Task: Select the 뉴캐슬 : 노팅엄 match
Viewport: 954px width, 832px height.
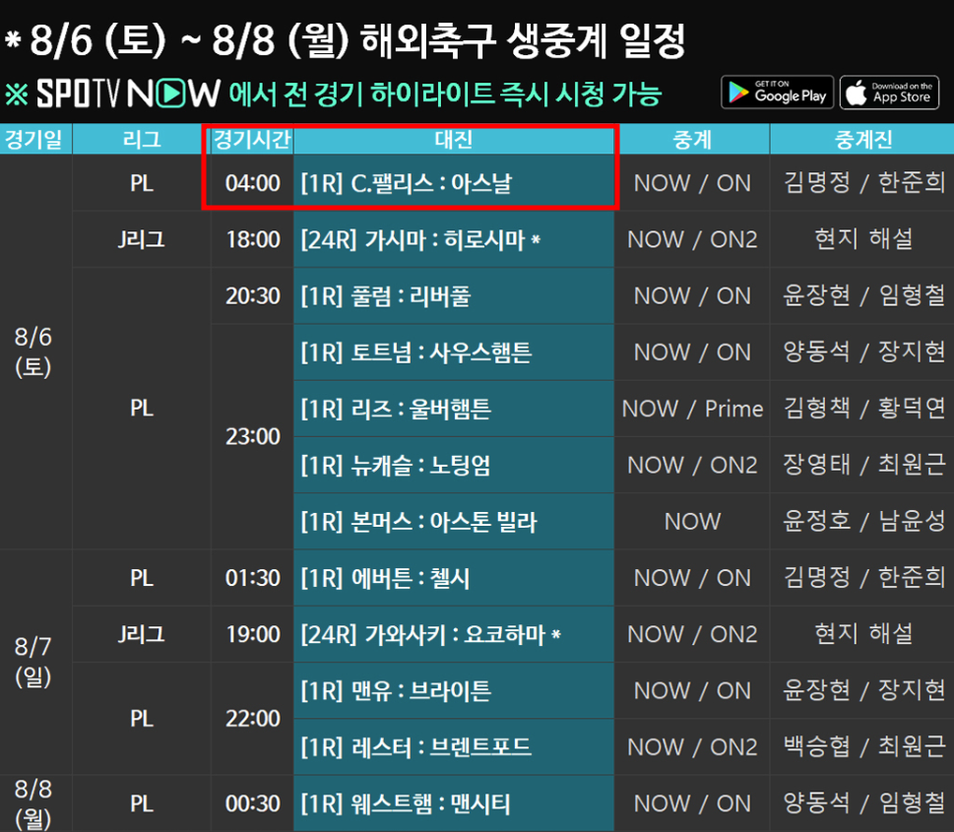Action: tap(453, 466)
